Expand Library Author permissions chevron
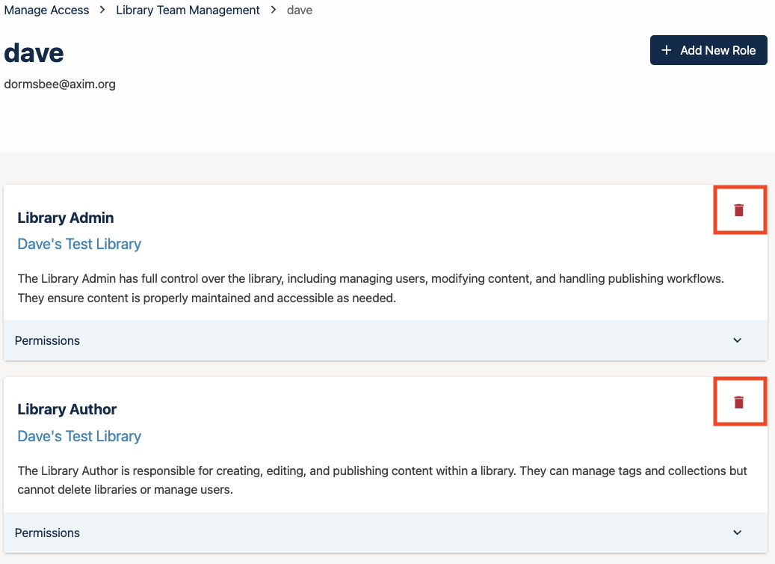Viewport: 775px width, 564px height. click(x=737, y=533)
